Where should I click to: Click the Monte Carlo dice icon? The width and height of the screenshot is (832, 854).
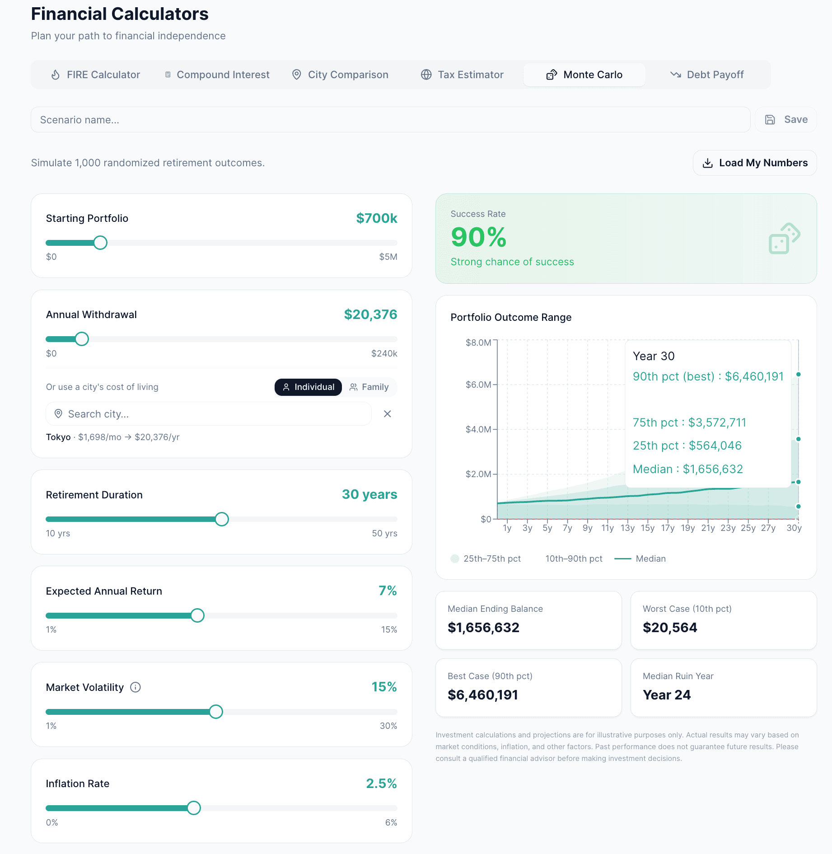click(x=552, y=74)
